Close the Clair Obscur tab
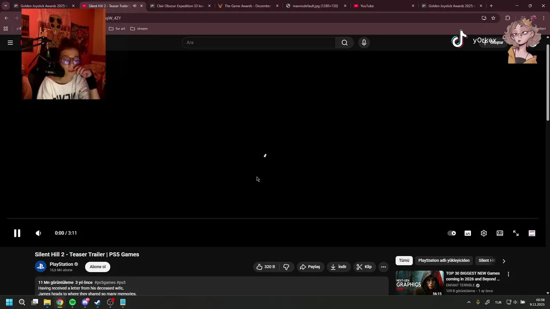This screenshot has width=550, height=309. (x=209, y=6)
